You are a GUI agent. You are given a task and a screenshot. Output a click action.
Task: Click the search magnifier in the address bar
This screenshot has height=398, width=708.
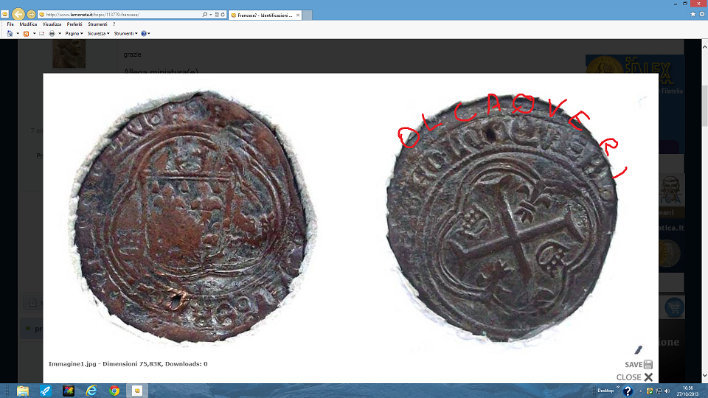click(204, 15)
